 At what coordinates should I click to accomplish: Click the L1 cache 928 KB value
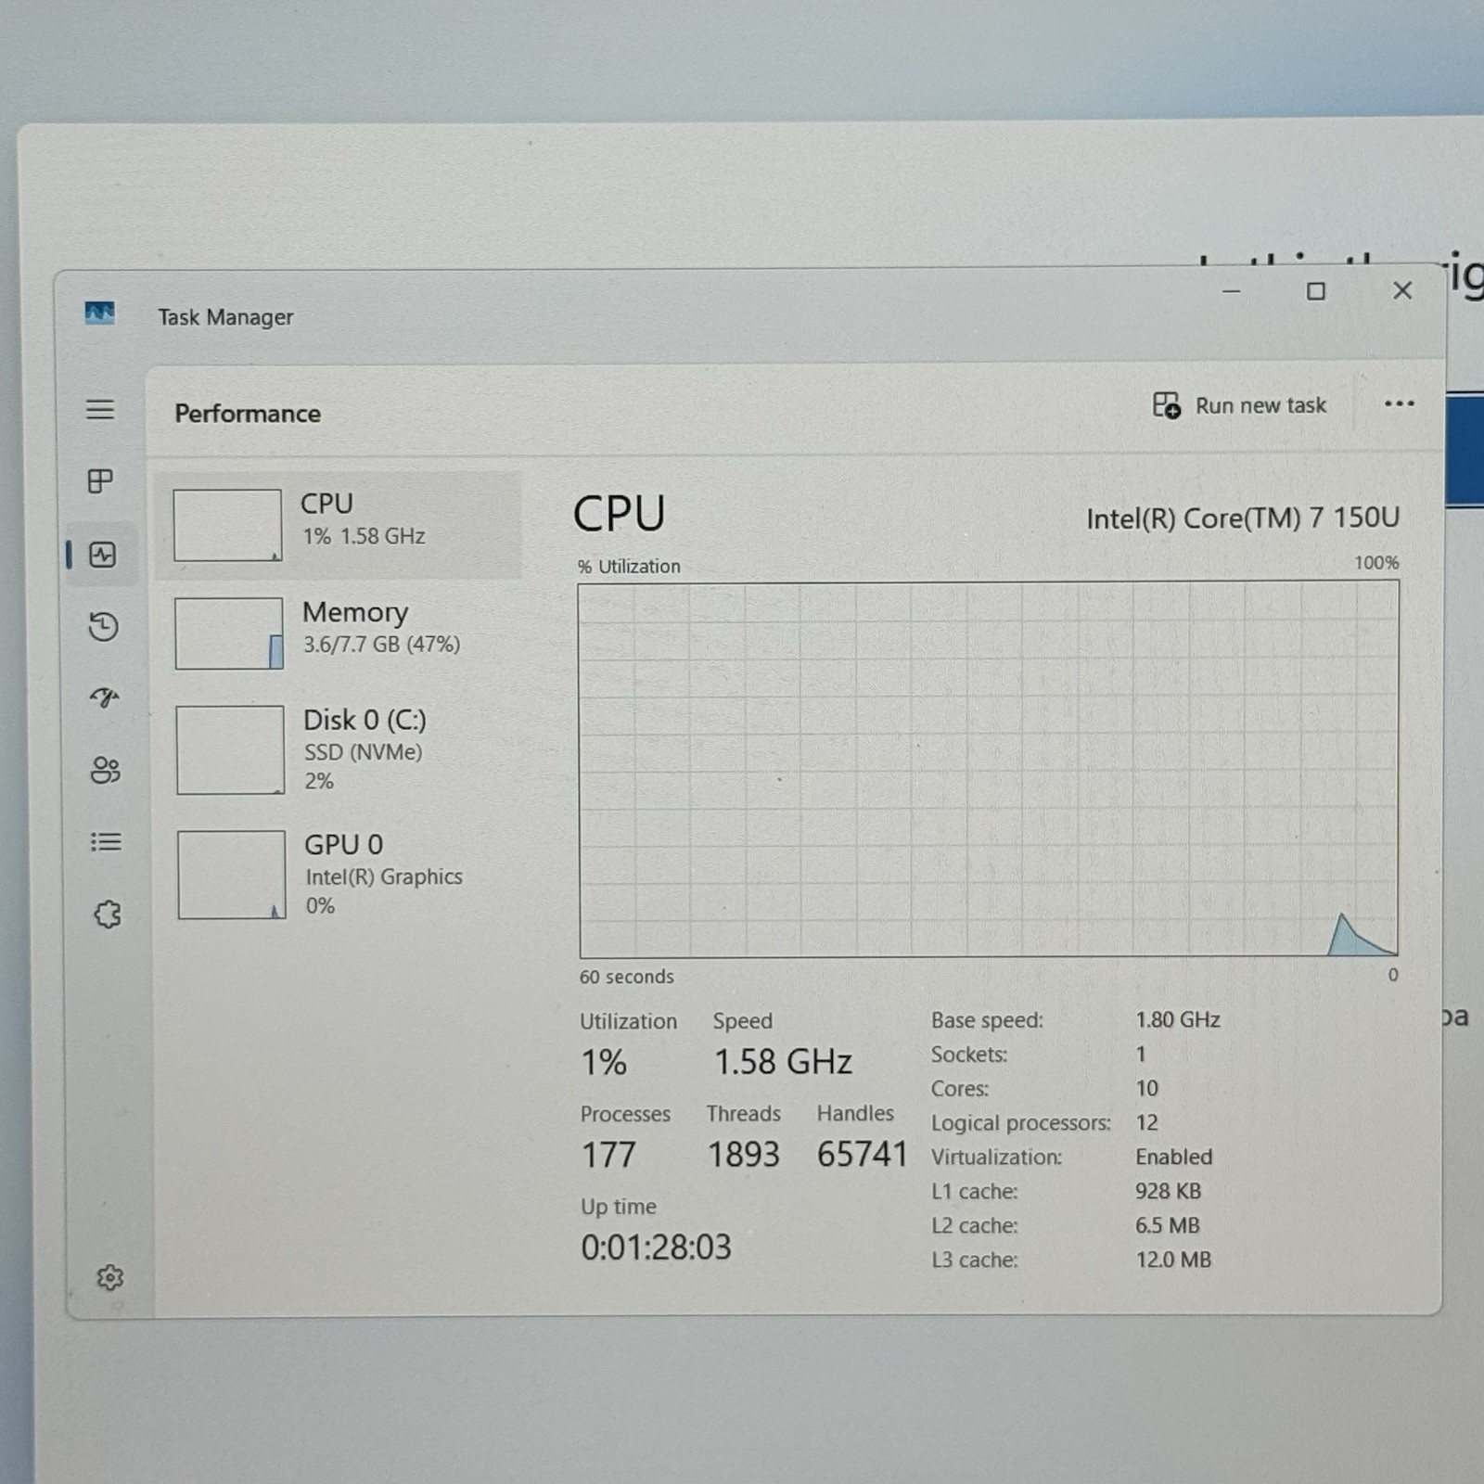[x=1169, y=1191]
